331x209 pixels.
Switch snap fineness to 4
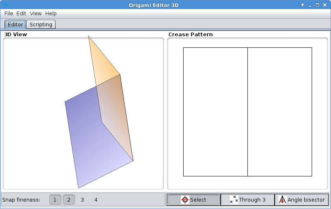pyautogui.click(x=96, y=200)
